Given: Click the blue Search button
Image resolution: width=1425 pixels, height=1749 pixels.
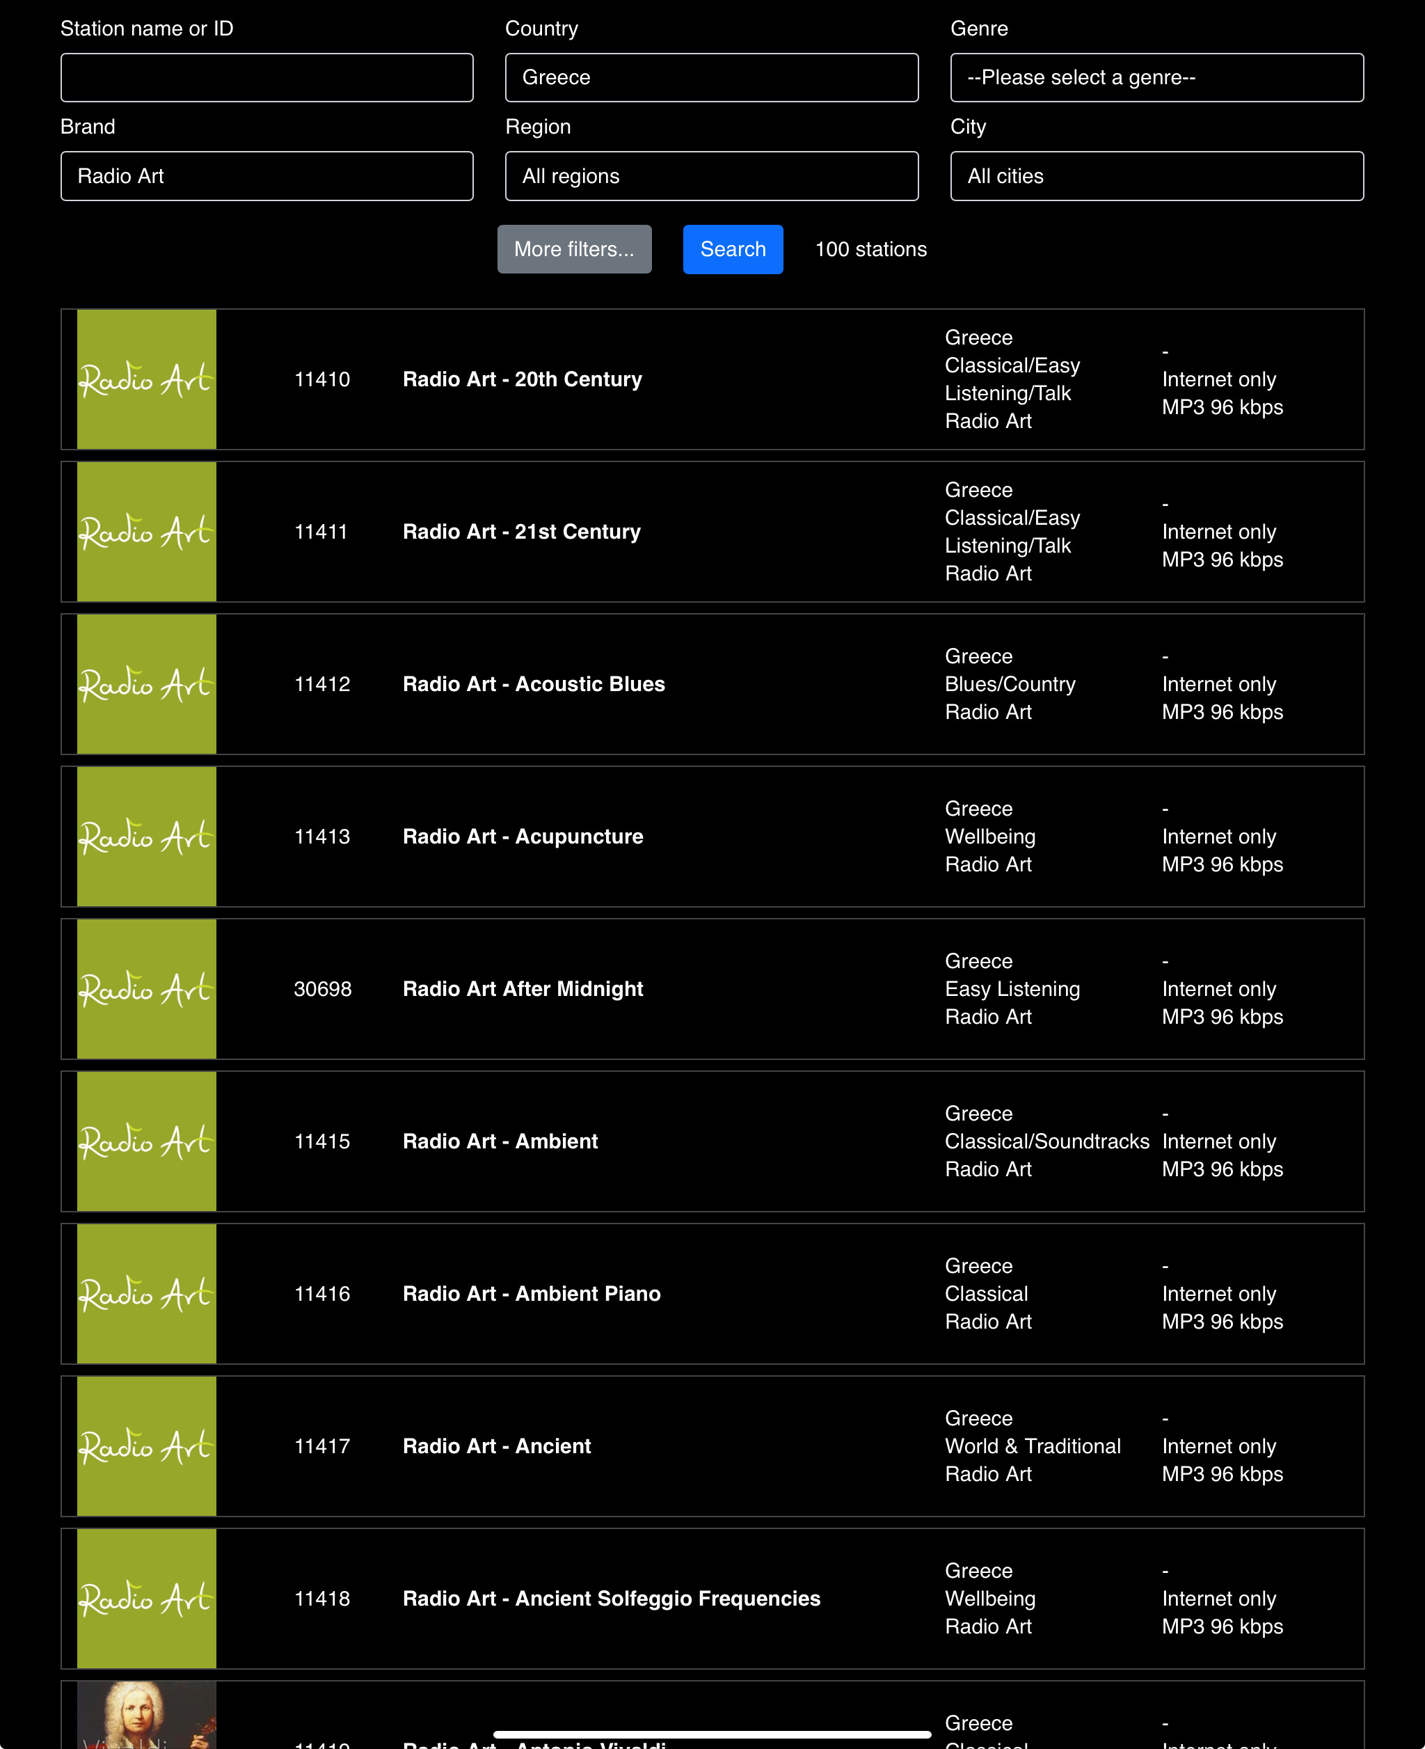Looking at the screenshot, I should pyautogui.click(x=733, y=248).
